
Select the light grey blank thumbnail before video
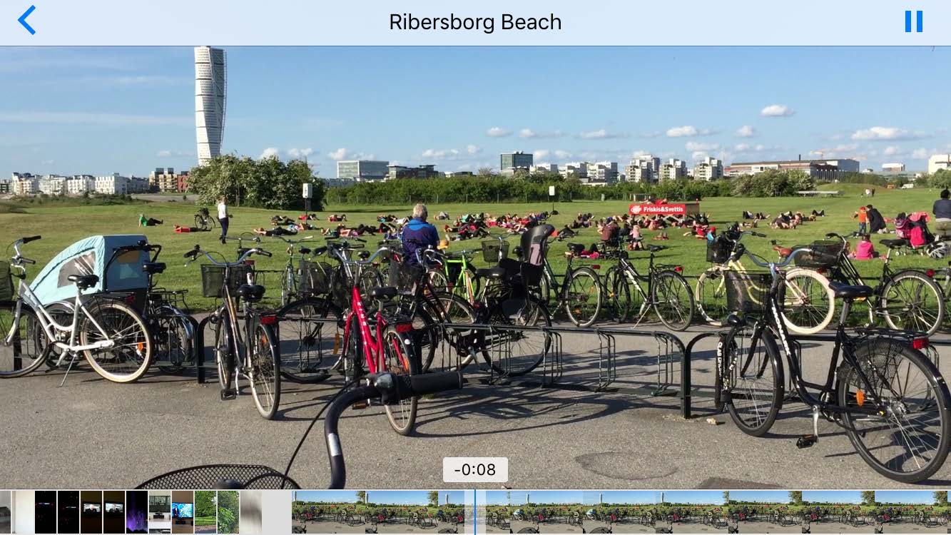pyautogui.click(x=276, y=512)
